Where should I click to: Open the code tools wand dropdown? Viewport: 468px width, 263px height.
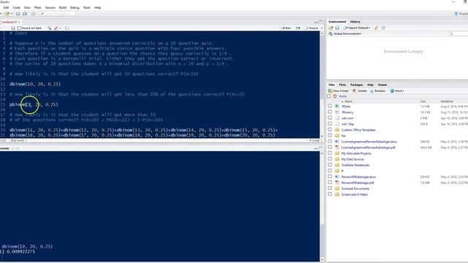tap(57, 28)
